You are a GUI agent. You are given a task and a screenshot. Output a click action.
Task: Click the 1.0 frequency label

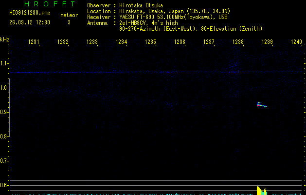[4, 88]
